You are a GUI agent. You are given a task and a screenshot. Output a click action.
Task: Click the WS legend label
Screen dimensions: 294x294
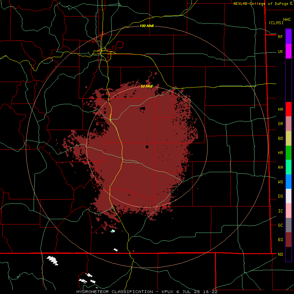click(x=280, y=182)
